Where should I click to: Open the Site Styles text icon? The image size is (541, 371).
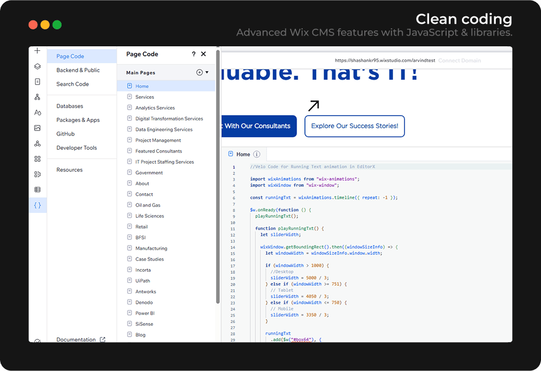[38, 112]
